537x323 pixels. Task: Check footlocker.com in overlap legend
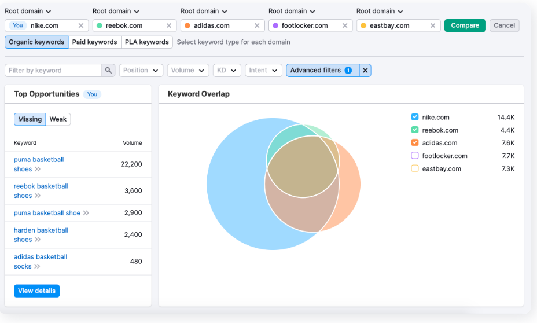415,156
